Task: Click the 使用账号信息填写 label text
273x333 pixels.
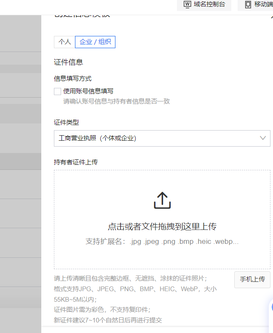Action: pos(88,91)
